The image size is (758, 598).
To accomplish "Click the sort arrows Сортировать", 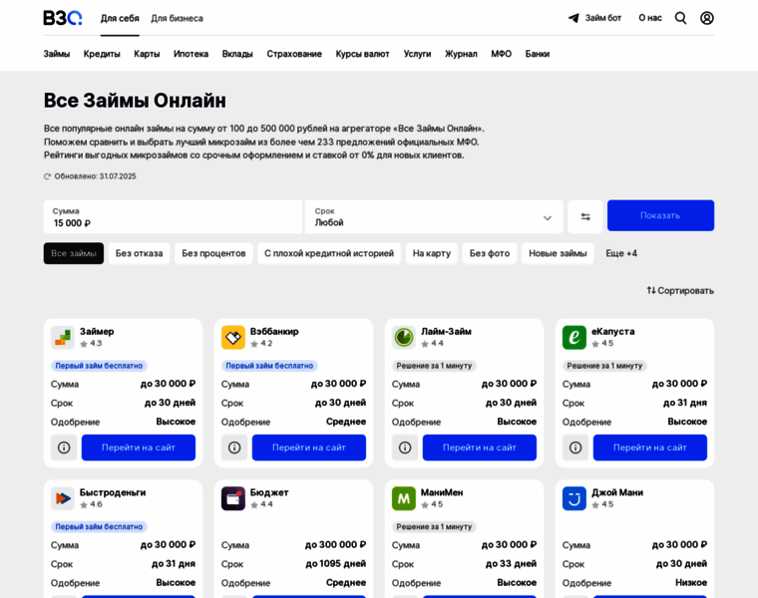I will coord(680,290).
